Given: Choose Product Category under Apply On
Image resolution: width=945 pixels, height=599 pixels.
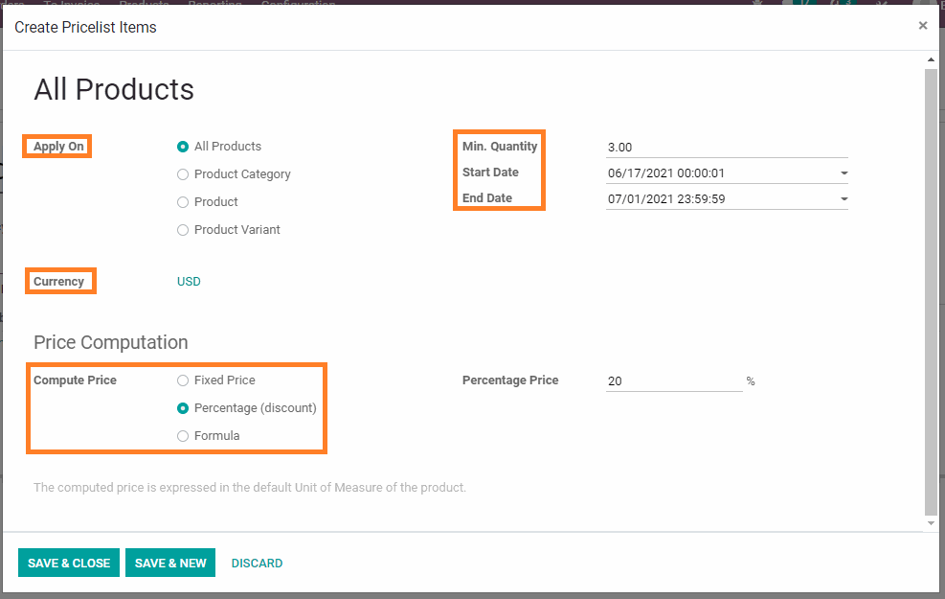Looking at the screenshot, I should pos(183,174).
